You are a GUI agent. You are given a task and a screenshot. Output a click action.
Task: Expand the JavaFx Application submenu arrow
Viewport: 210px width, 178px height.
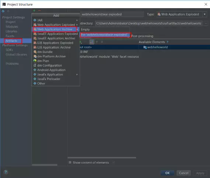[x=77, y=74]
